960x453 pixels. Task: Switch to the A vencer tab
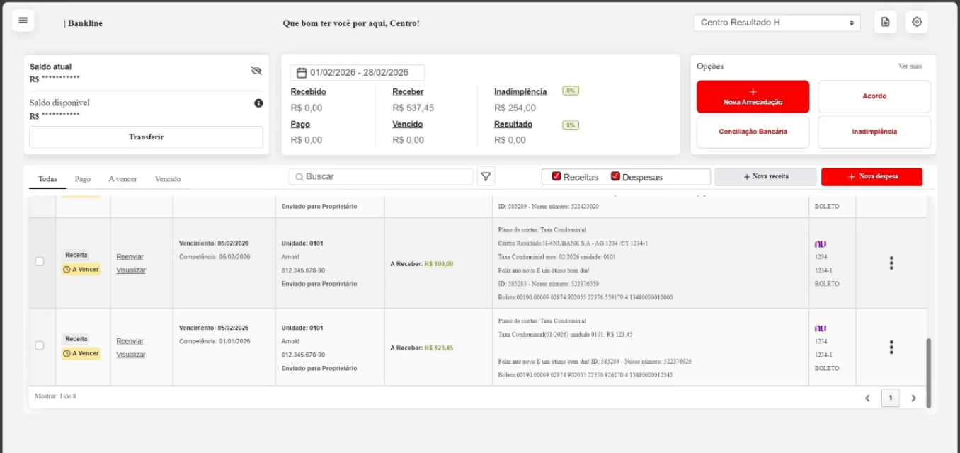tap(122, 179)
